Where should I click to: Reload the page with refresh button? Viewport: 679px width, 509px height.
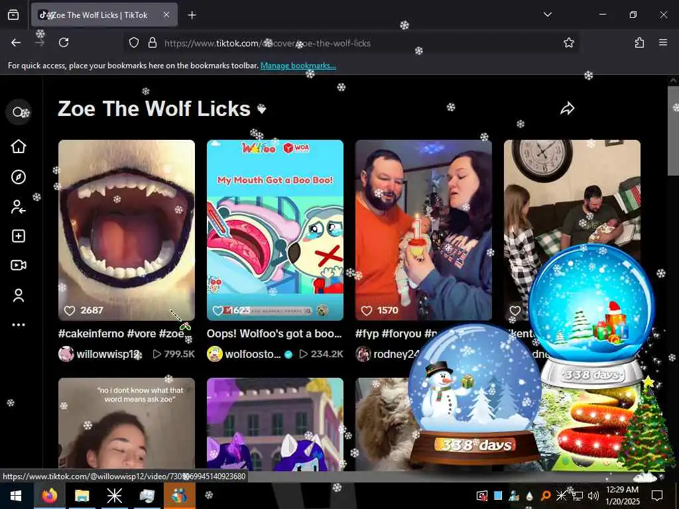tap(64, 42)
